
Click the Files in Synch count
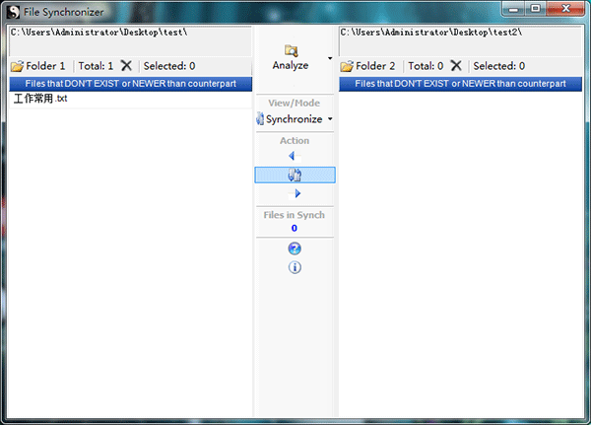coord(294,228)
